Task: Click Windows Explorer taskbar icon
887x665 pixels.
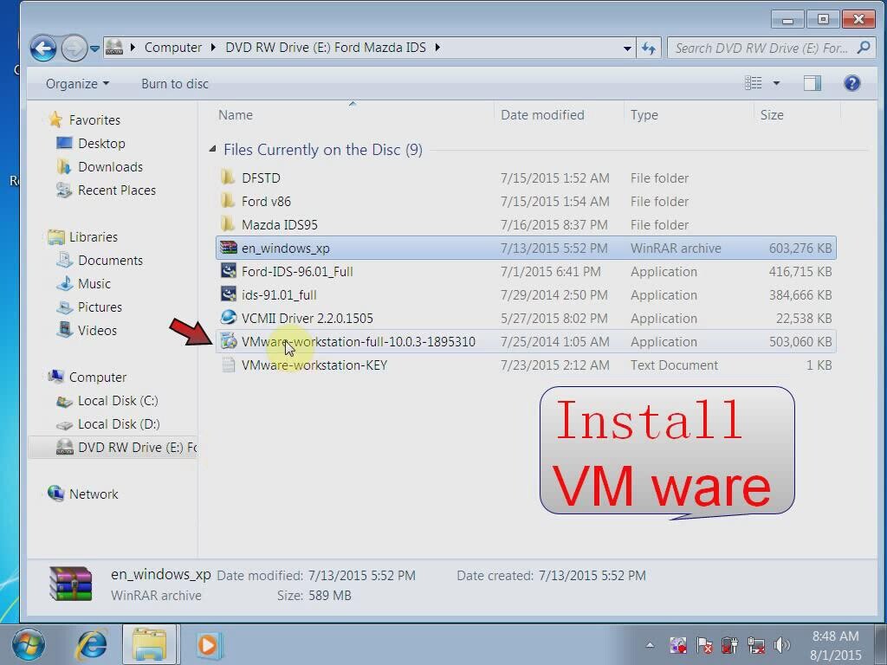Action: pyautogui.click(x=149, y=644)
